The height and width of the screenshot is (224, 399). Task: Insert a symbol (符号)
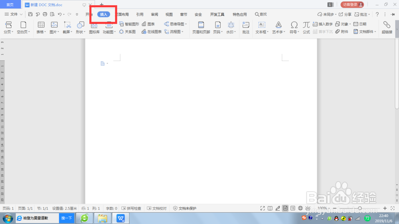(x=294, y=28)
